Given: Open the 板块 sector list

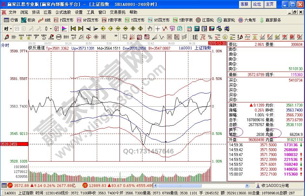Looking at the screenshot, I should click(x=28, y=20).
